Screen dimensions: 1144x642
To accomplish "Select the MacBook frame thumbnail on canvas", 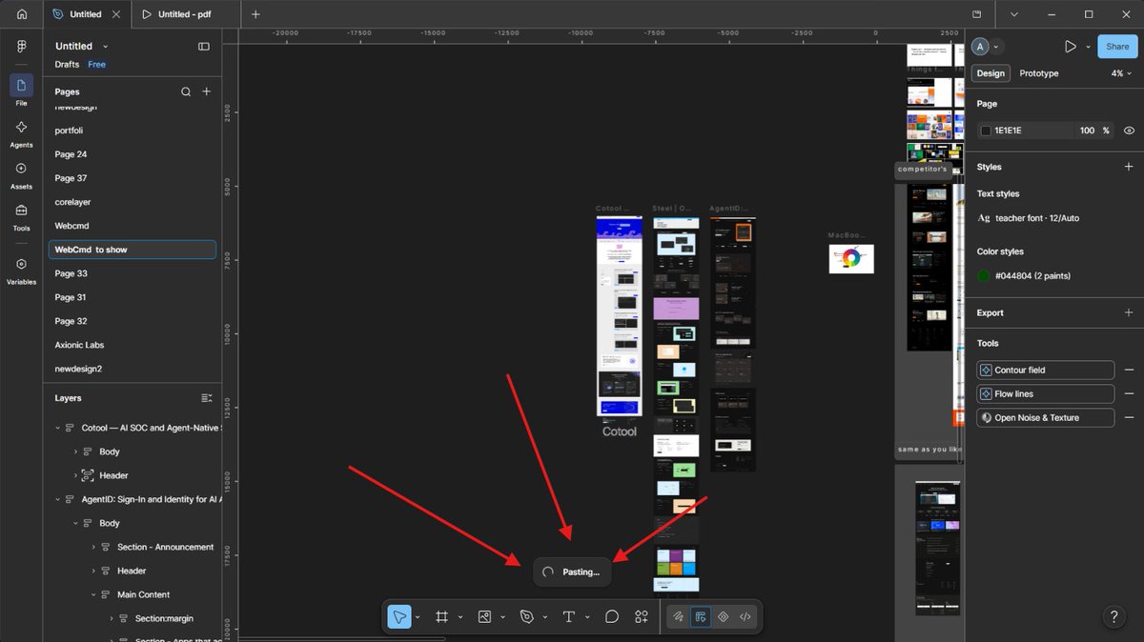I will (x=851, y=259).
